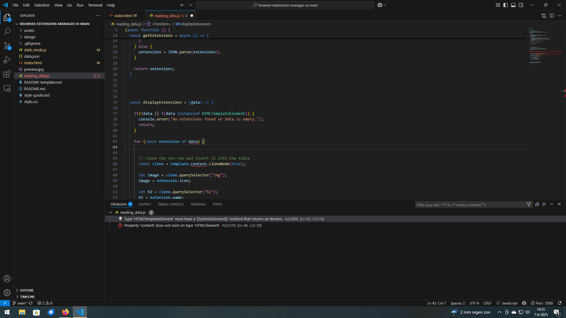This screenshot has width=566, height=318.
Task: Click the Port : 5500 status button
Action: [x=542, y=303]
